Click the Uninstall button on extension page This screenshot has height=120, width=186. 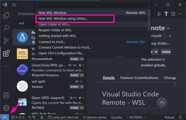pyautogui.click(x=166, y=52)
